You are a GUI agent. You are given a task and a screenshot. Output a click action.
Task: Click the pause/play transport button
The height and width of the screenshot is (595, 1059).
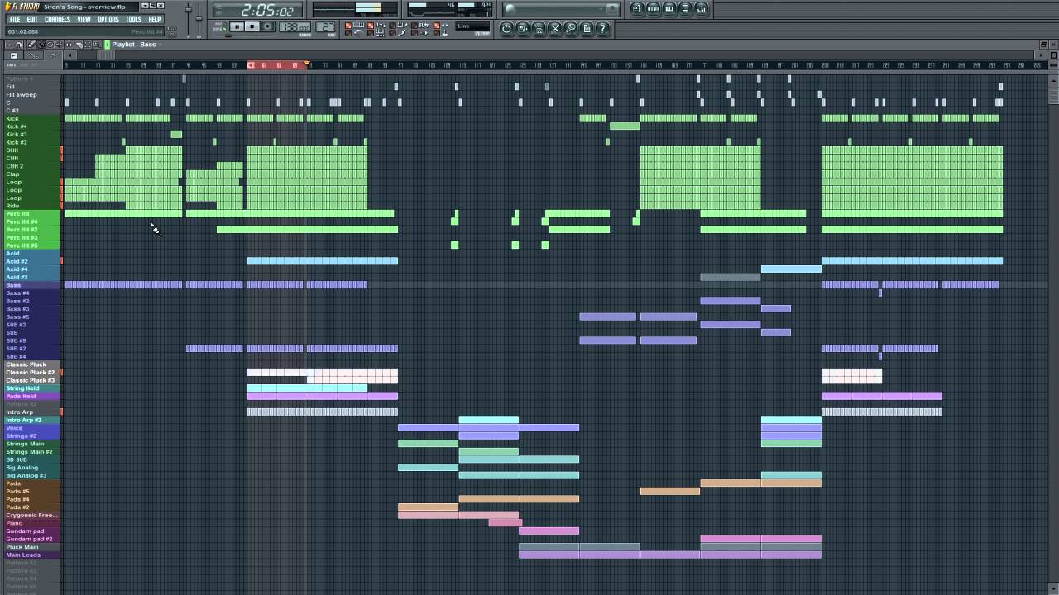237,26
